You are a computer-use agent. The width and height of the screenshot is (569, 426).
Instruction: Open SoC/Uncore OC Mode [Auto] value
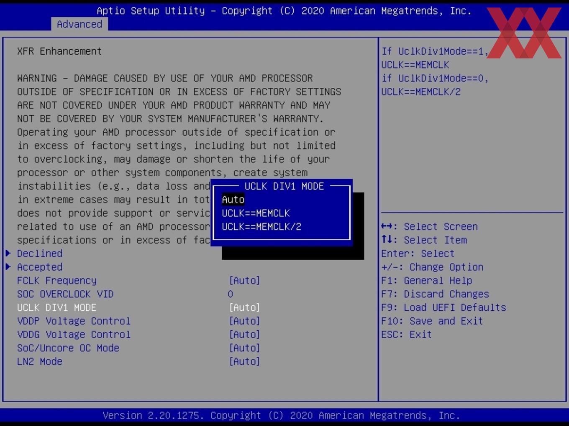[x=244, y=348]
